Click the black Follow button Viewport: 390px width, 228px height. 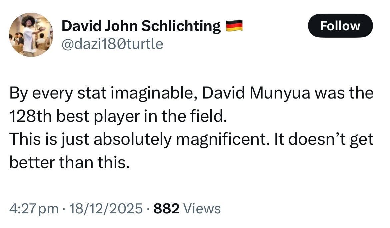tap(340, 26)
